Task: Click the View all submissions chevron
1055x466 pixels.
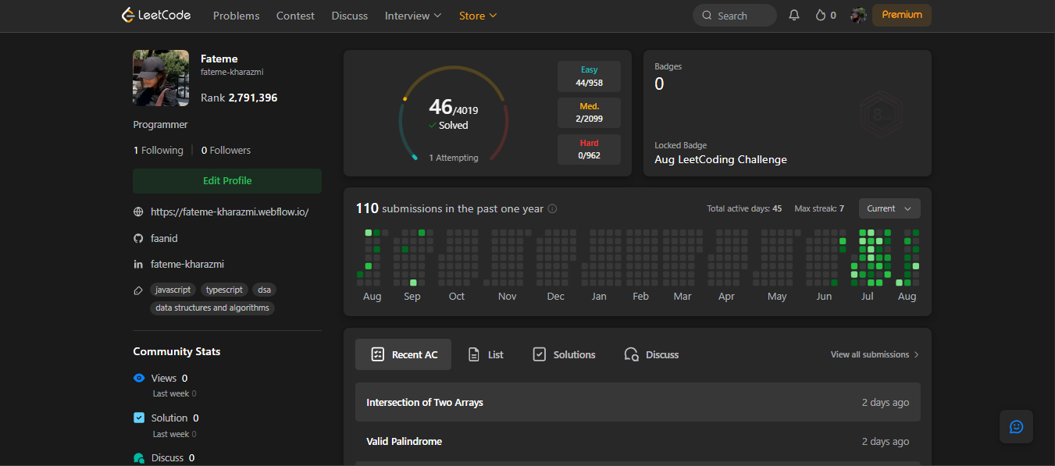Action: [916, 354]
